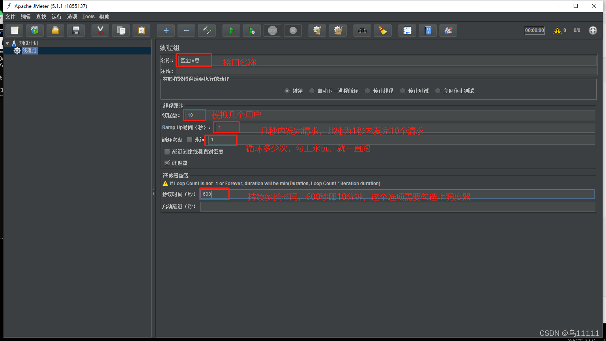Uncheck the 调度器 scheduler checkbox

pos(167,163)
